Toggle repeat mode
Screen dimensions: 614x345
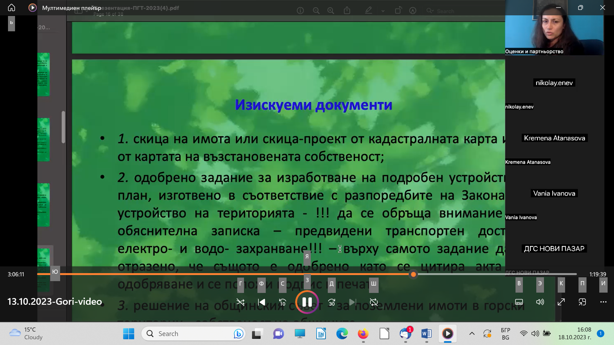[x=374, y=302]
